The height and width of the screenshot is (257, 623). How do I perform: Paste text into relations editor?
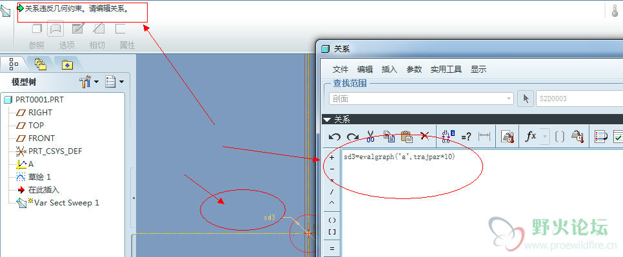[x=406, y=137]
